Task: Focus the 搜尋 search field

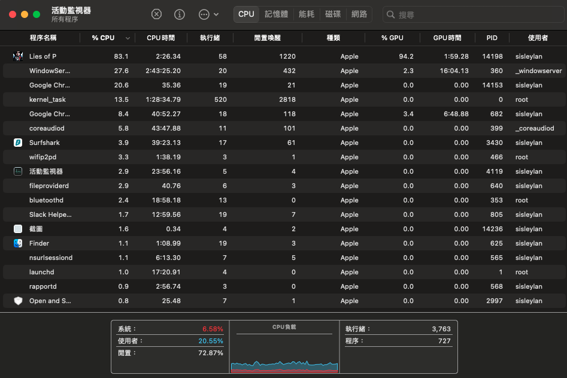Action: pos(474,15)
